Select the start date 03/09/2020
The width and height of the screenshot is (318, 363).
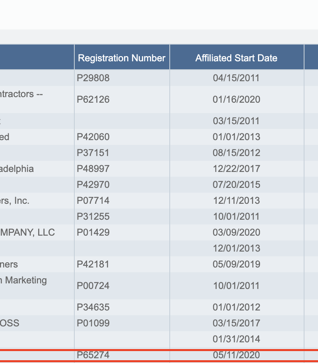[237, 232]
